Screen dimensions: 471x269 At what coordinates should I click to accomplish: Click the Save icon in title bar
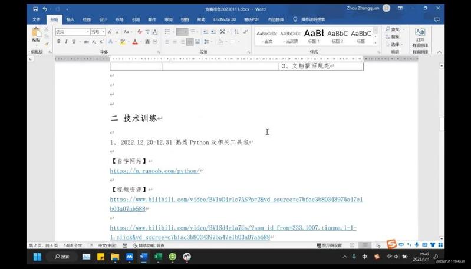click(x=35, y=9)
